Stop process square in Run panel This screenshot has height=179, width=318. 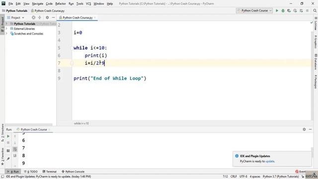[x=8, y=143]
